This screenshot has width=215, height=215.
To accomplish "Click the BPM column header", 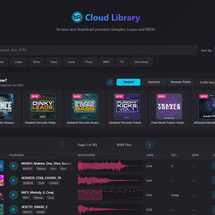I will coord(195,155).
